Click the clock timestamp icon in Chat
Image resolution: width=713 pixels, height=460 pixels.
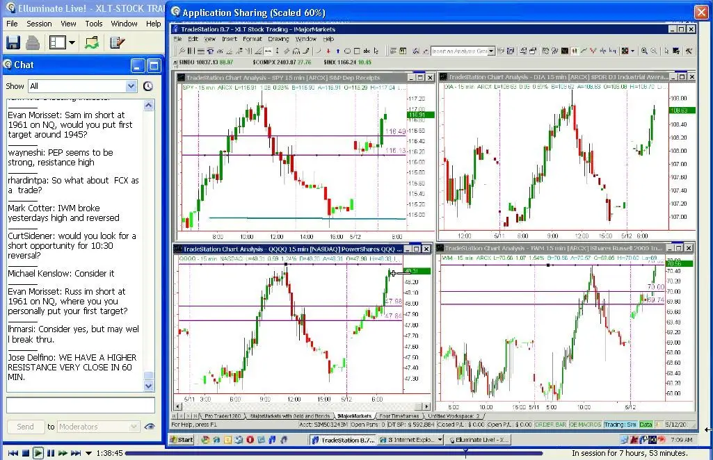click(x=147, y=86)
